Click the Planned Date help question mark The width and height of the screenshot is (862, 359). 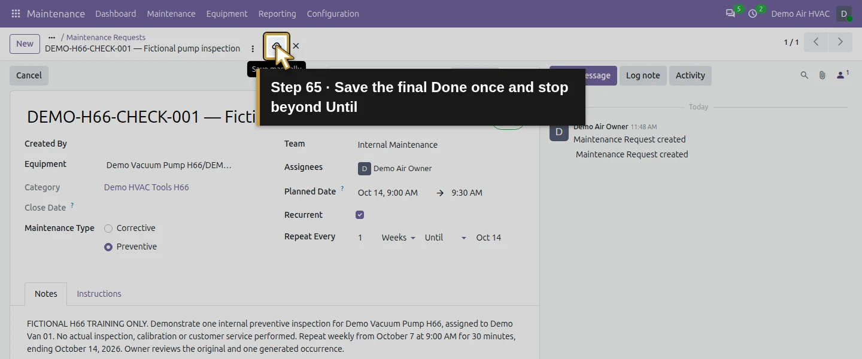click(342, 189)
